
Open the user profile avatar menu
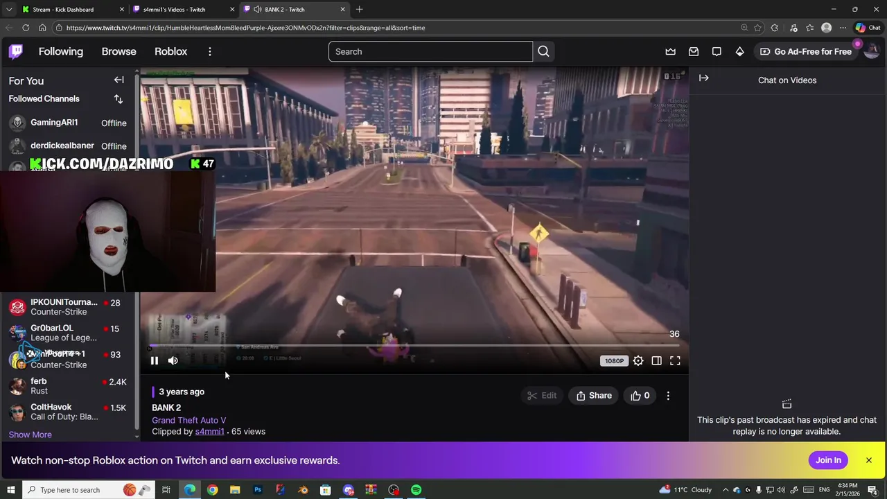[x=872, y=51]
